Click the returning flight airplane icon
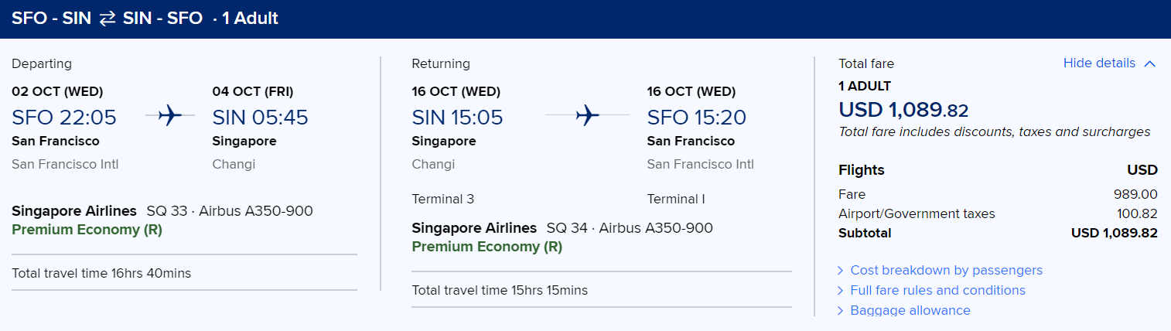The image size is (1171, 331). click(x=588, y=117)
